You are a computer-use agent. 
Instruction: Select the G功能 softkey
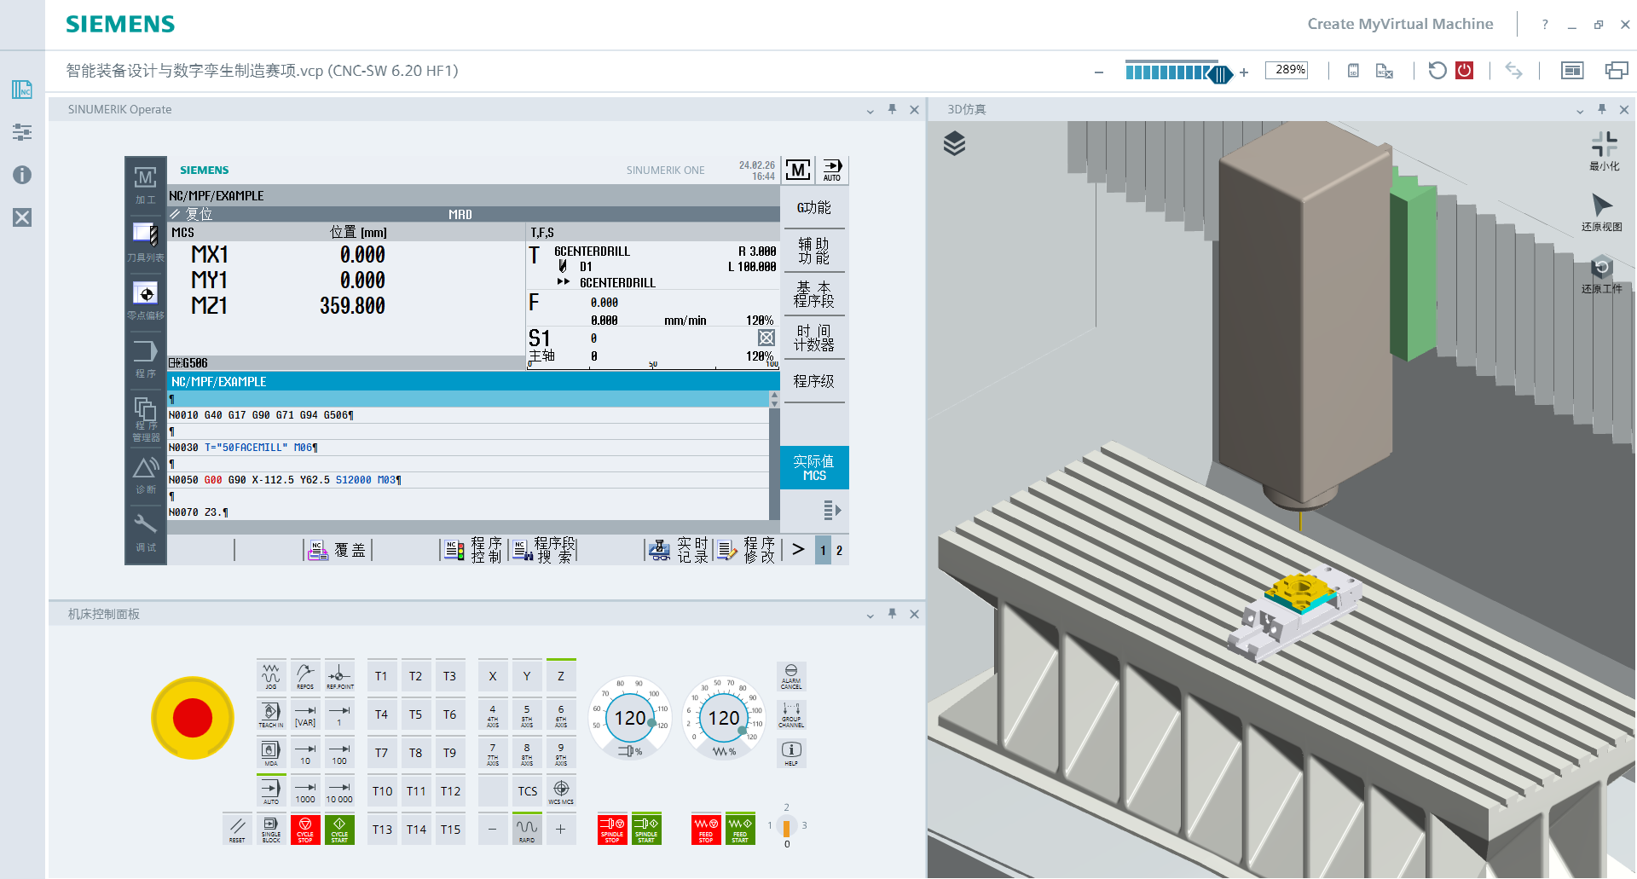(813, 207)
